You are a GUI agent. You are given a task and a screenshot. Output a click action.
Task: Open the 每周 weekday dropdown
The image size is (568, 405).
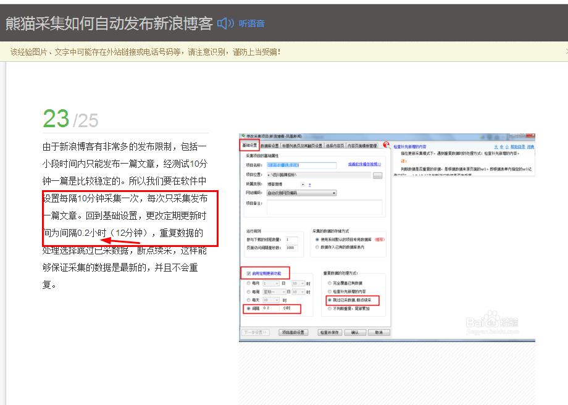coord(274,291)
